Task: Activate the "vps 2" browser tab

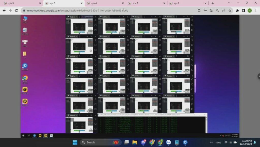Action: (188, 3)
